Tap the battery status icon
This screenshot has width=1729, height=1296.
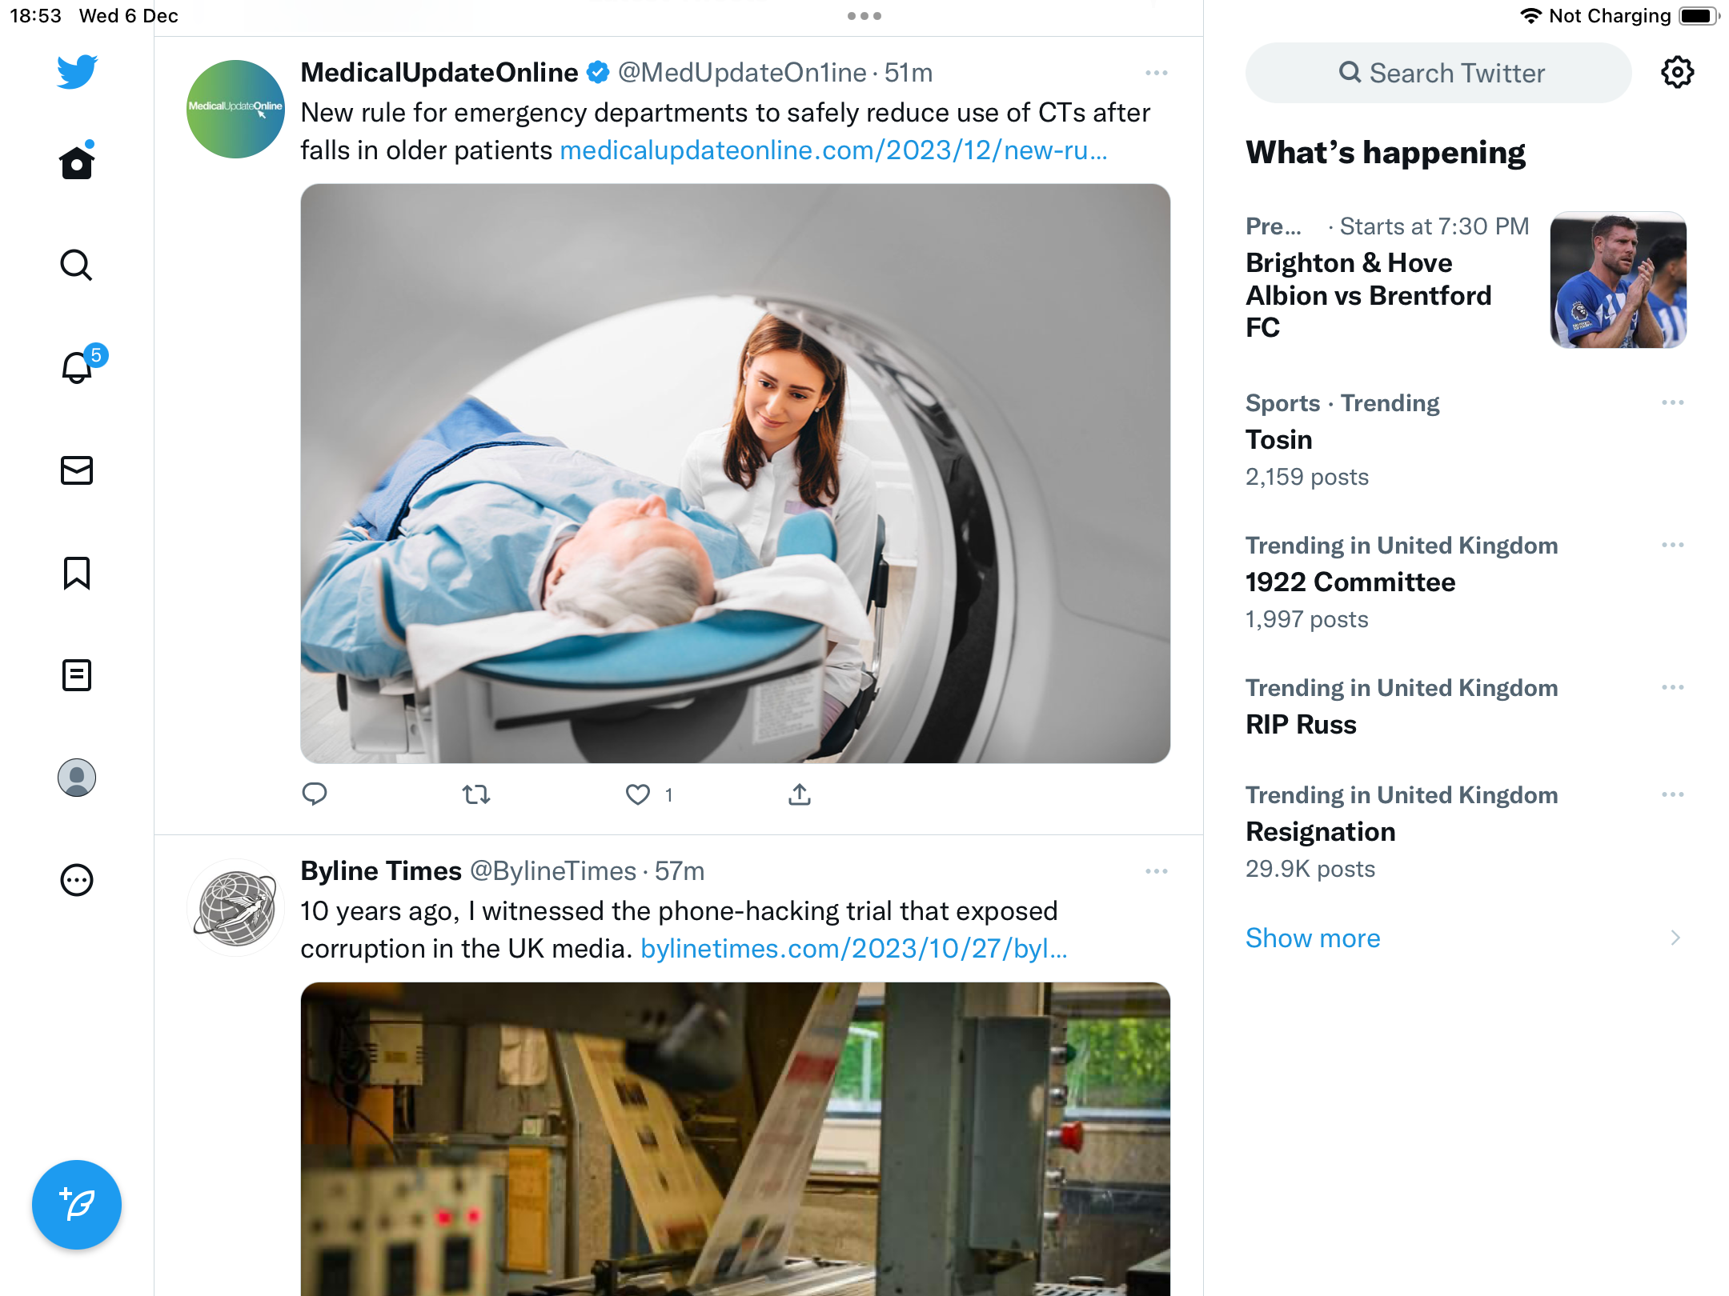point(1699,16)
